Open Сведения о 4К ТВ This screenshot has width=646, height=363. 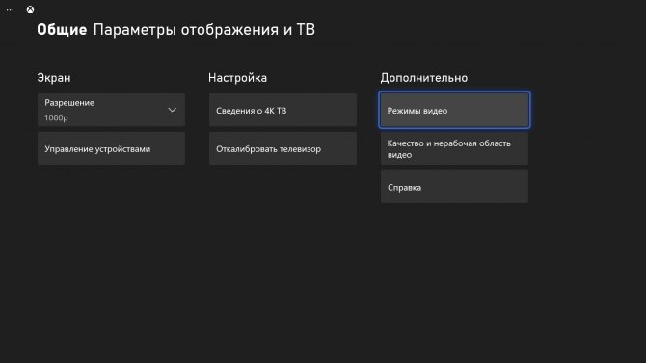tap(283, 110)
